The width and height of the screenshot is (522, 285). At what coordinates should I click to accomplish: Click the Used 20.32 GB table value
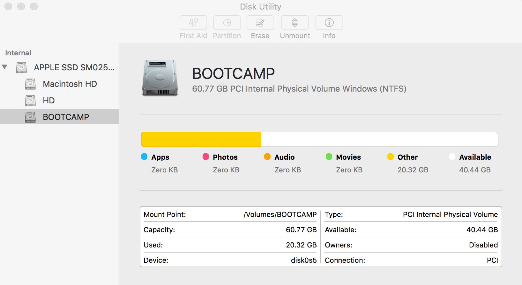point(301,245)
